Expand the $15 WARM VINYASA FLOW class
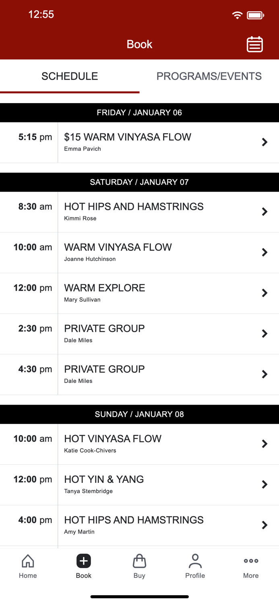Screen dimensions: 279x604 [x=139, y=142]
